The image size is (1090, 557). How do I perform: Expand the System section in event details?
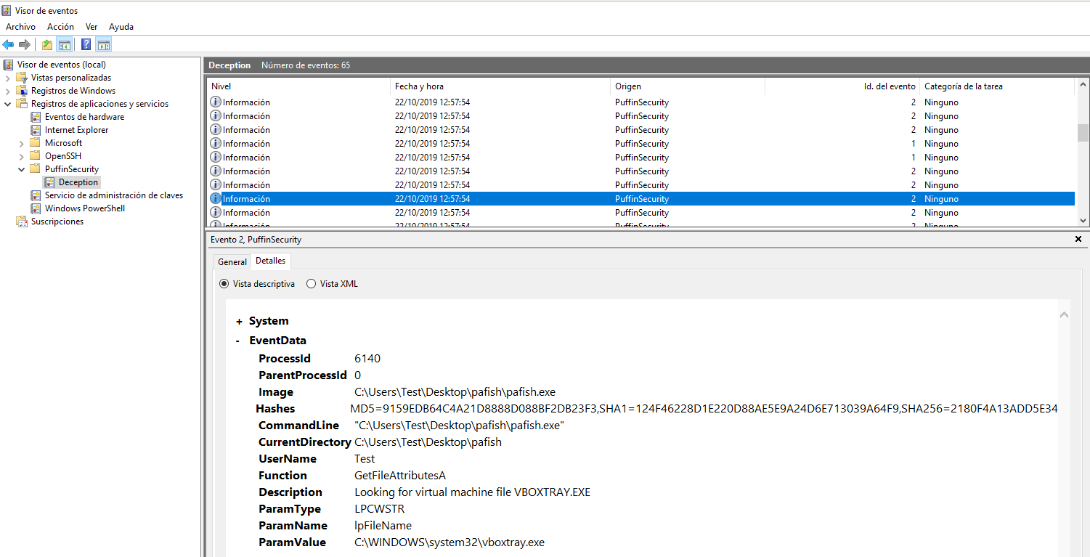tap(239, 321)
